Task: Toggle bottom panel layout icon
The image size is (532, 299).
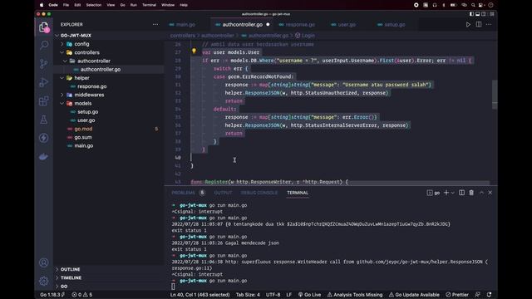Action: point(477,14)
